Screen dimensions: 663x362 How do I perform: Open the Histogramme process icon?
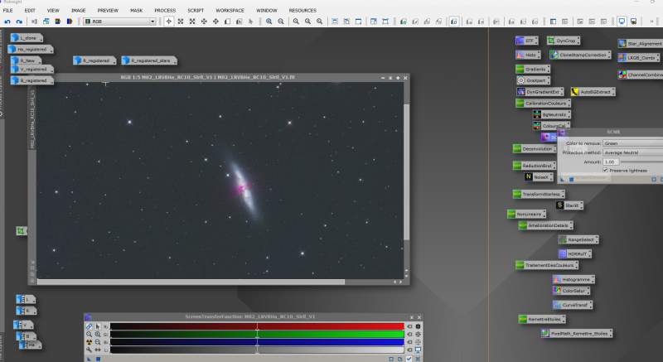coord(573,279)
